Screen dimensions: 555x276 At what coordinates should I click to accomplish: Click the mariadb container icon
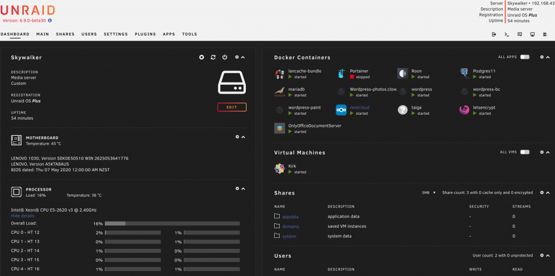click(x=280, y=92)
